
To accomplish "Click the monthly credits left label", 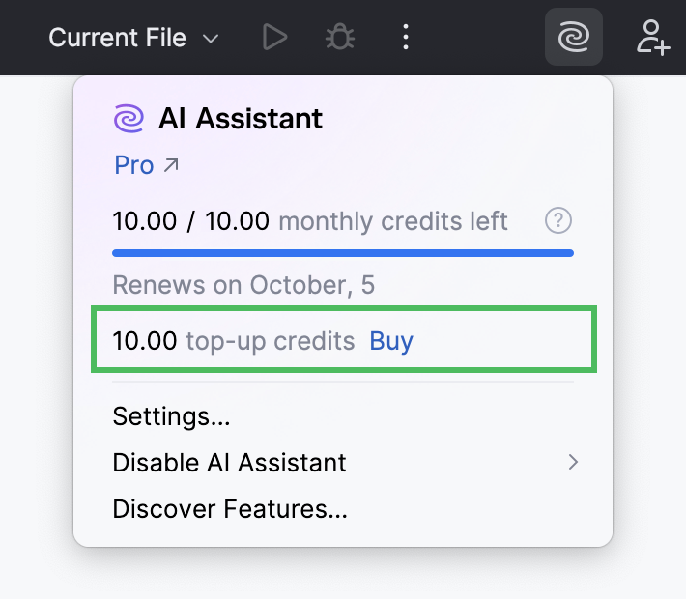I will [x=392, y=221].
